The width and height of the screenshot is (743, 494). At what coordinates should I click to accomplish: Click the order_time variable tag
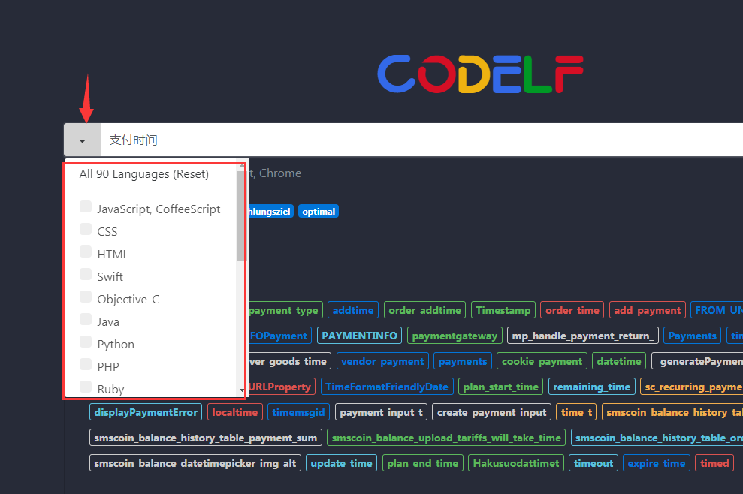tap(572, 310)
